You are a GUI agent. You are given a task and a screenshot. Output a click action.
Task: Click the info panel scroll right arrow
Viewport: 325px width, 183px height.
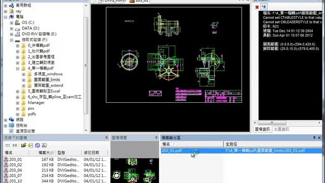pyautogui.click(x=319, y=123)
